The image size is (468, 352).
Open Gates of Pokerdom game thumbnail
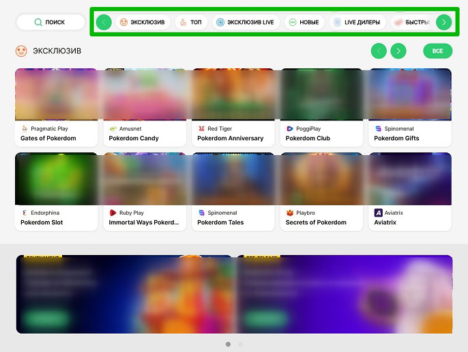pyautogui.click(x=56, y=94)
